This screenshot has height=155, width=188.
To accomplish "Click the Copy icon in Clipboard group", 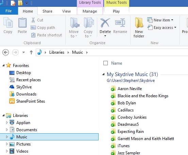I will point(8,23).
